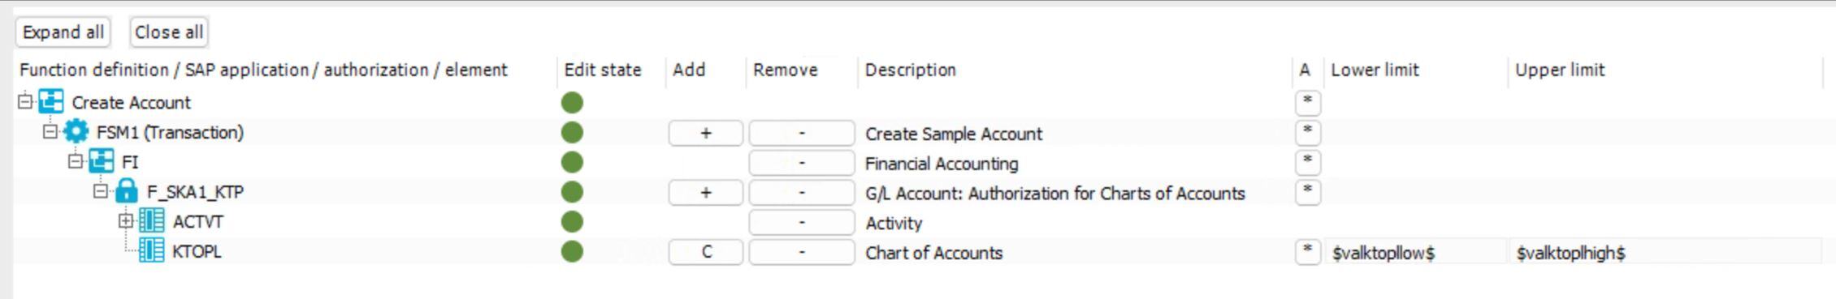1836x299 pixels.
Task: Toggle the asterisk button for Financial Accounting row
Action: (x=1307, y=162)
